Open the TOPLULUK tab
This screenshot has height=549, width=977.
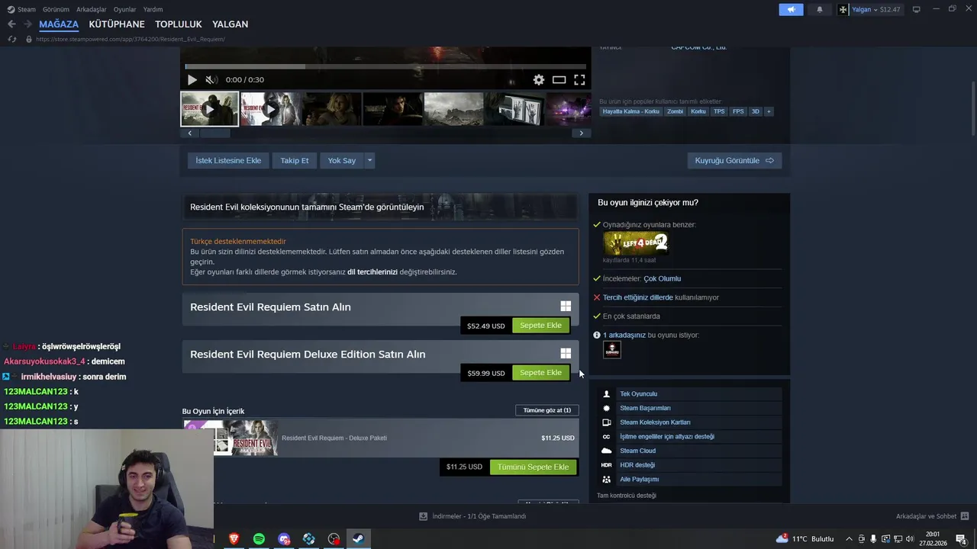point(179,24)
